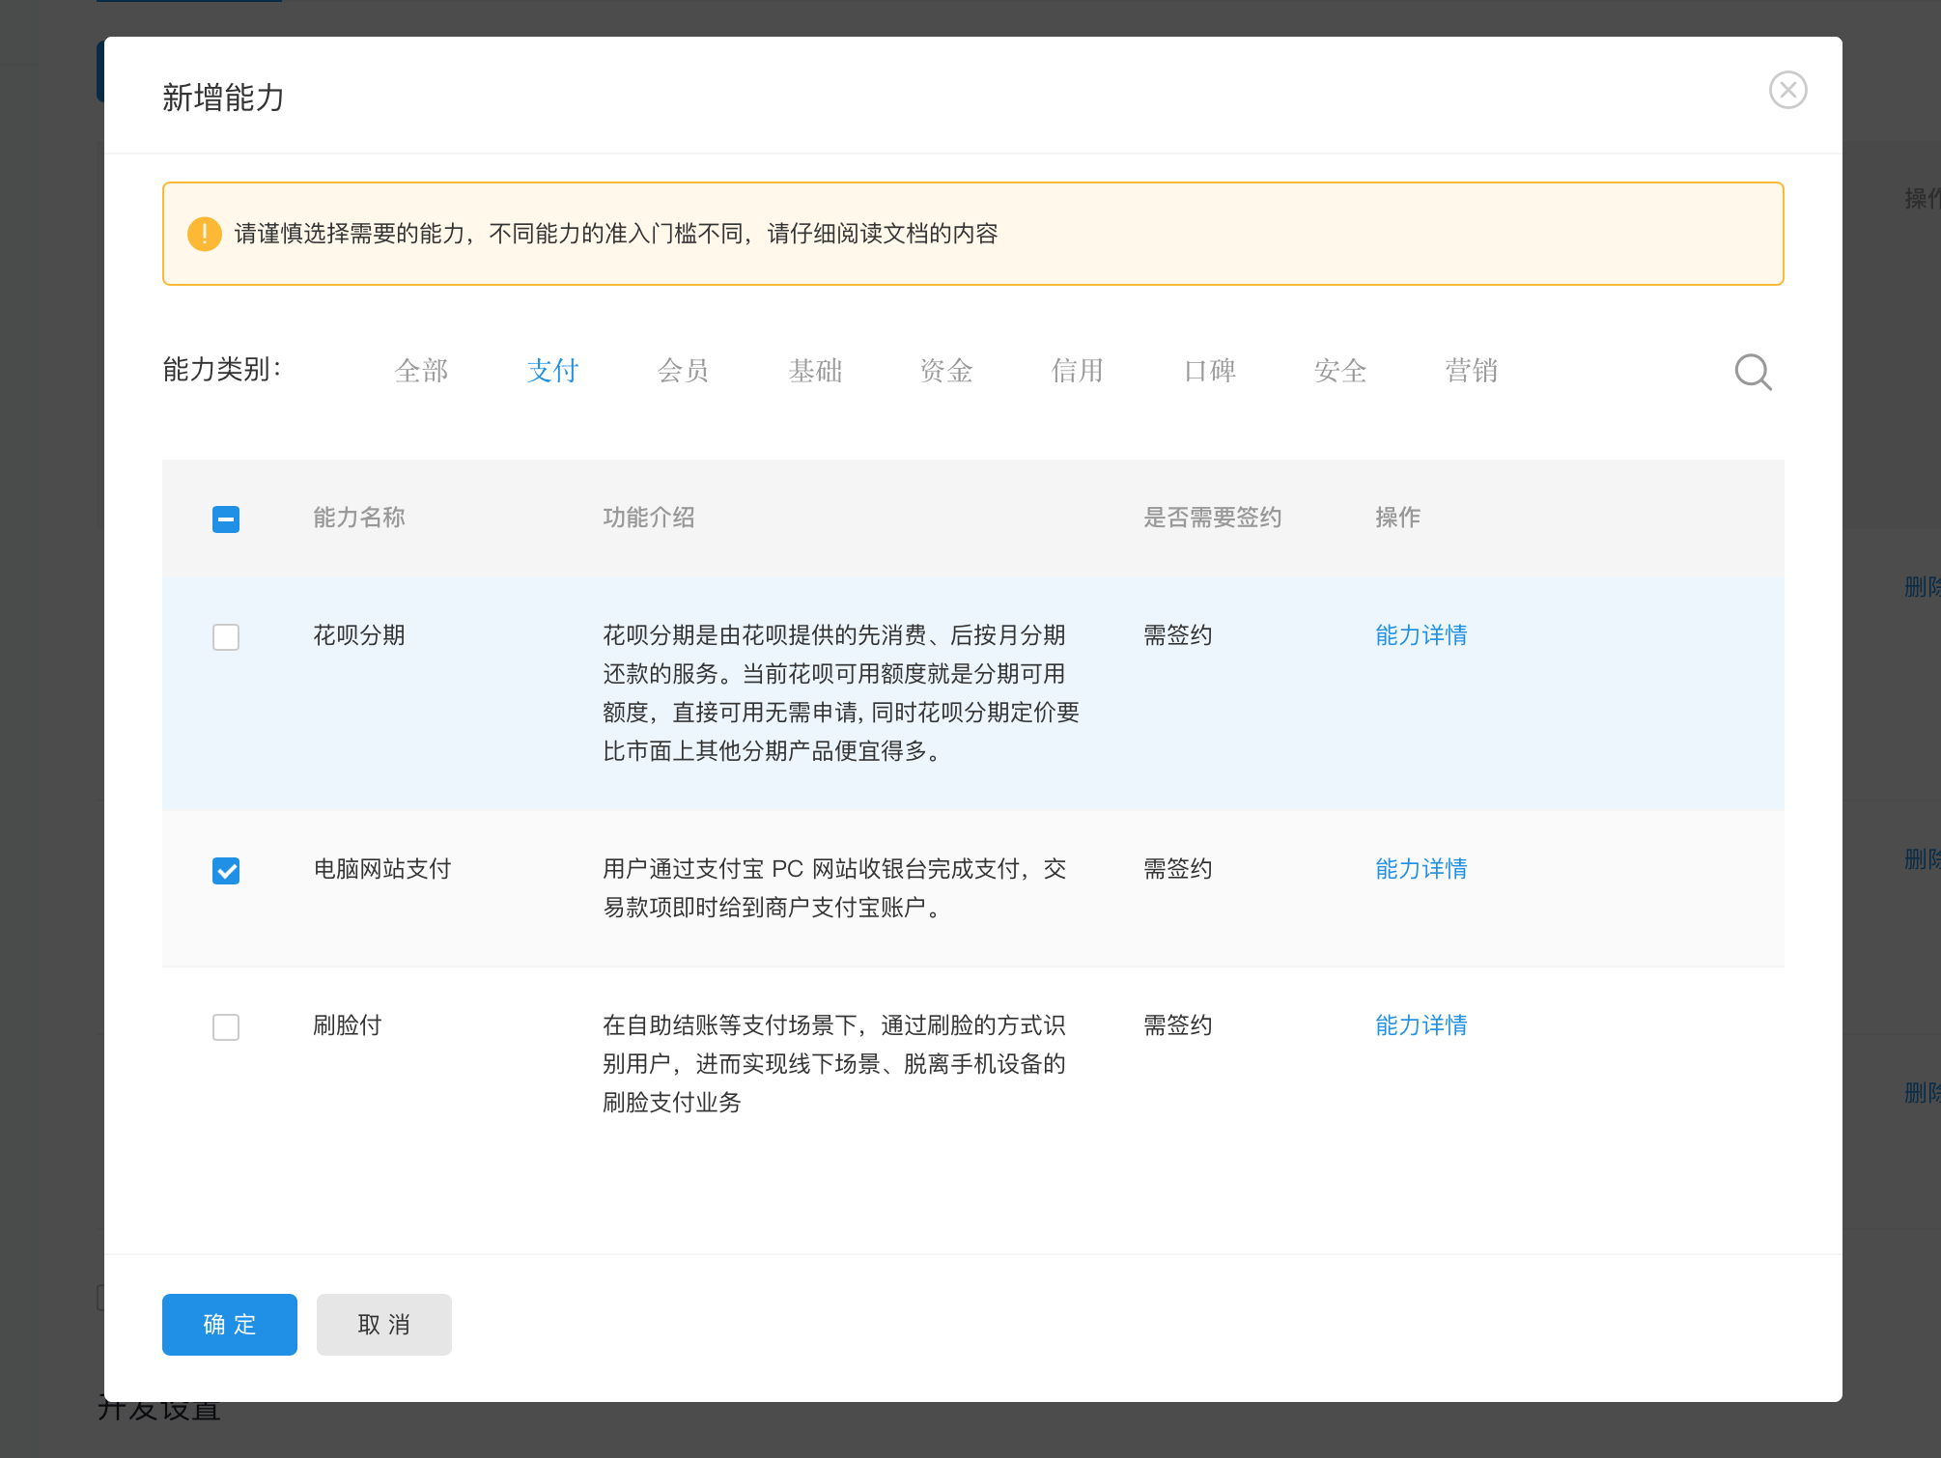
Task: Select the 会员 capability category
Action: (684, 371)
